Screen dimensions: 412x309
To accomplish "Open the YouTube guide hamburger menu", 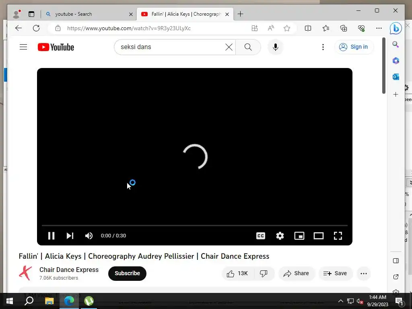I will pyautogui.click(x=23, y=47).
